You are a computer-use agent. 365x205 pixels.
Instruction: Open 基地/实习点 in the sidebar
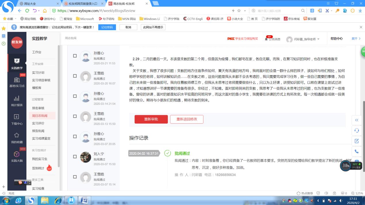pyautogui.click(x=17, y=82)
